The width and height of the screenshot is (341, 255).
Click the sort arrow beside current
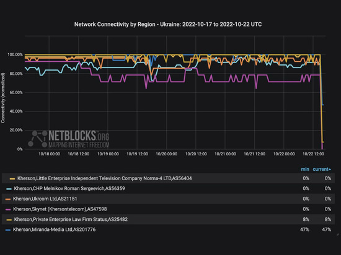pos(330,170)
